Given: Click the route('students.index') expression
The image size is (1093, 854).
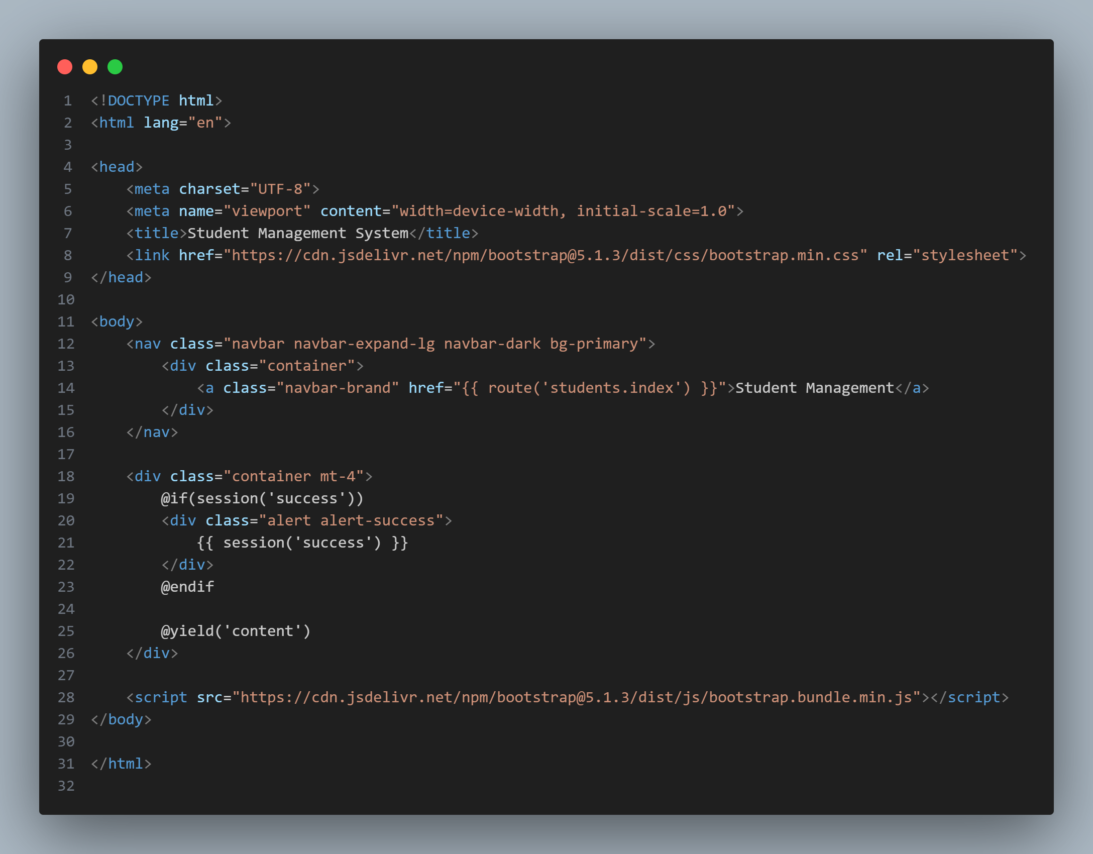Looking at the screenshot, I should pyautogui.click(x=589, y=388).
